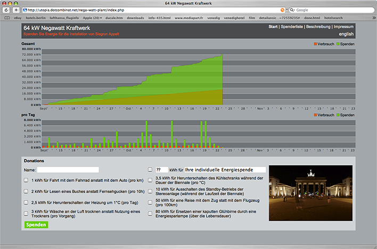Click the site favicon in the address bar

coord(25,10)
